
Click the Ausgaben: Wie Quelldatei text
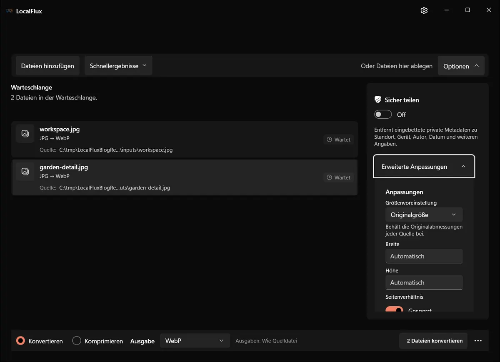[x=266, y=341]
